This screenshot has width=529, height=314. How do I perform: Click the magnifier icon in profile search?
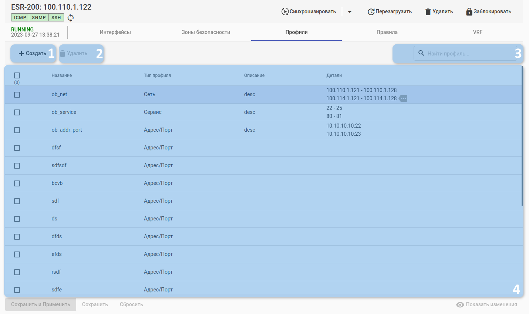tap(421, 53)
